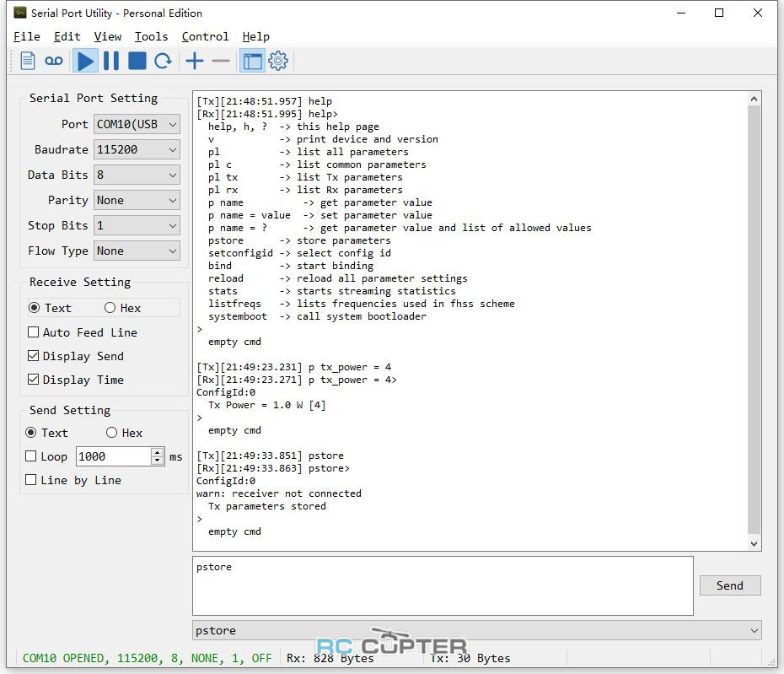This screenshot has width=784, height=674.
Task: Click the refresh/reload toolbar icon
Action: point(164,61)
